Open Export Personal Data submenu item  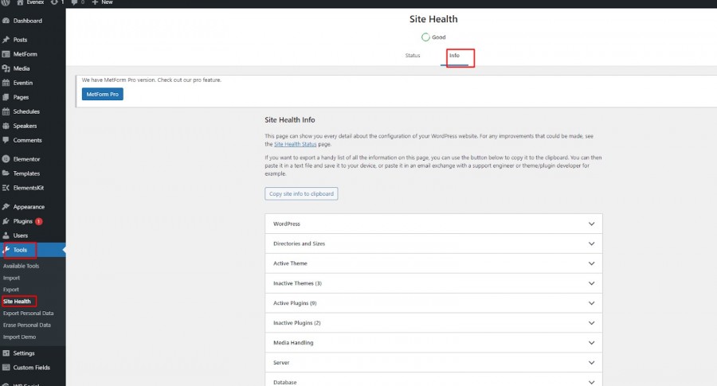pos(29,314)
